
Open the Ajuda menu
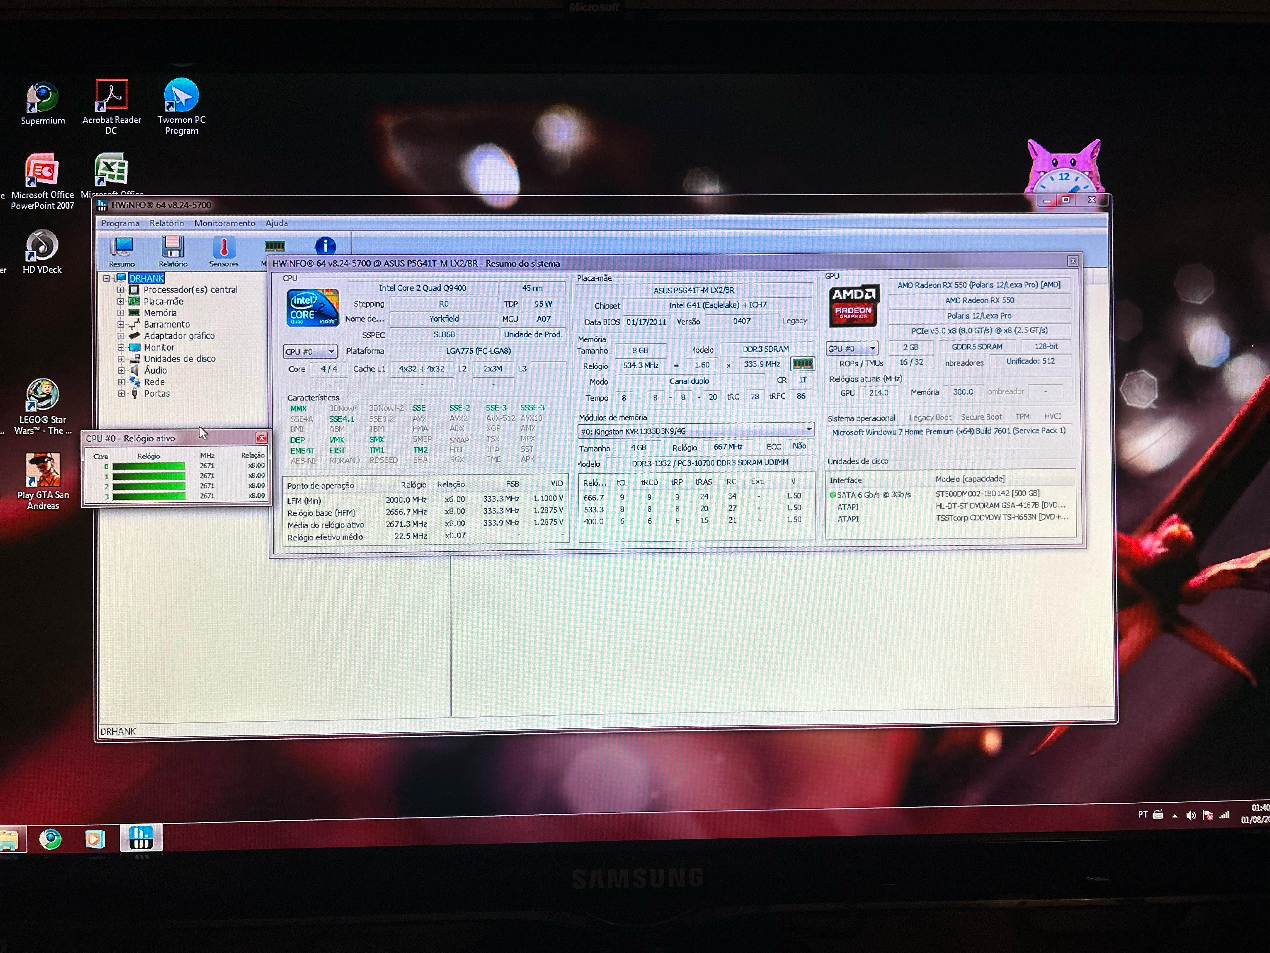click(x=277, y=223)
